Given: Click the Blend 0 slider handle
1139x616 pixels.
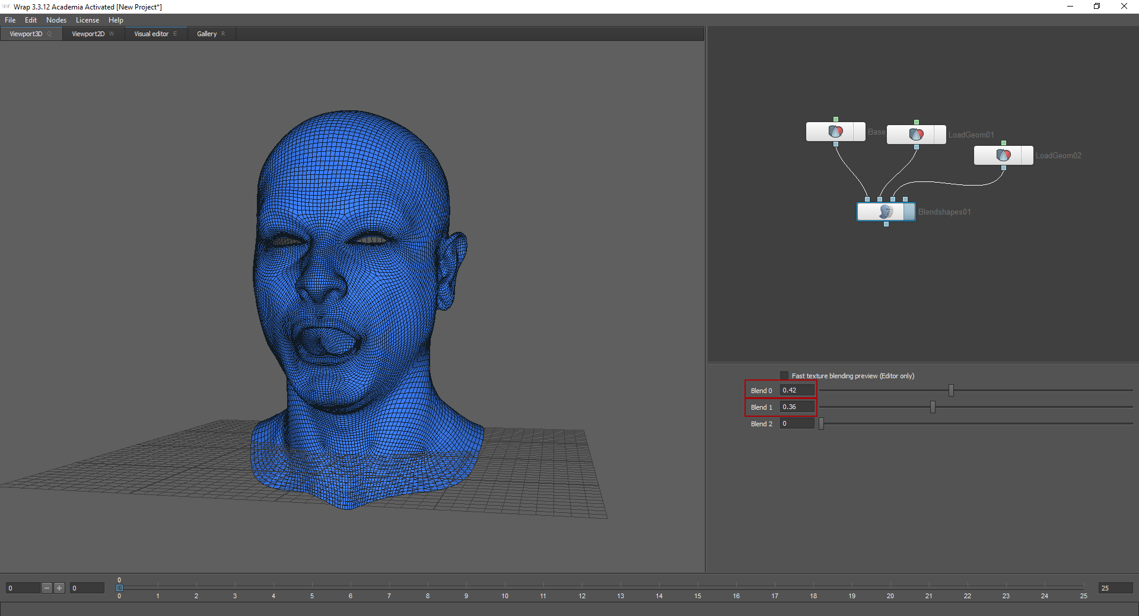Looking at the screenshot, I should click(951, 390).
